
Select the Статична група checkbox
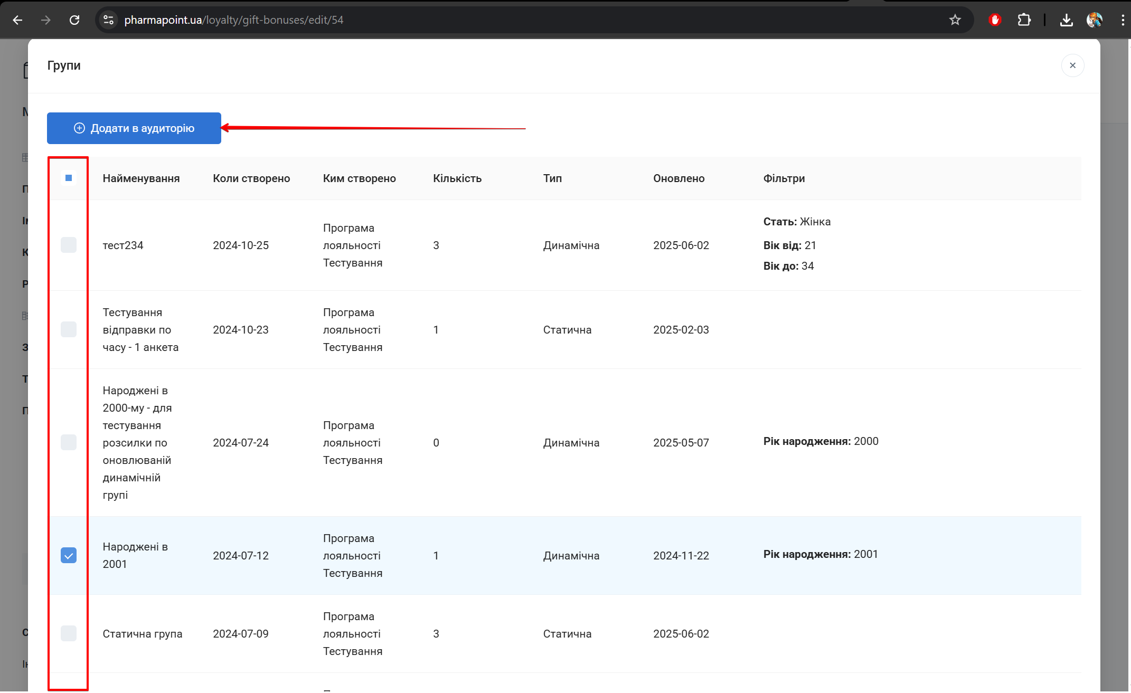click(x=69, y=633)
